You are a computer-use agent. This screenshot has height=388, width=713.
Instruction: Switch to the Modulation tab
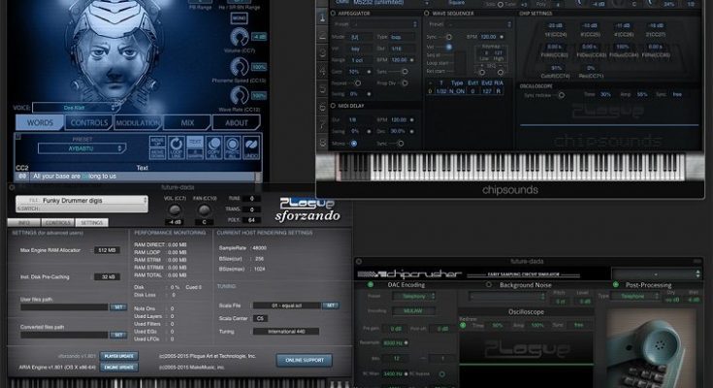click(x=140, y=123)
